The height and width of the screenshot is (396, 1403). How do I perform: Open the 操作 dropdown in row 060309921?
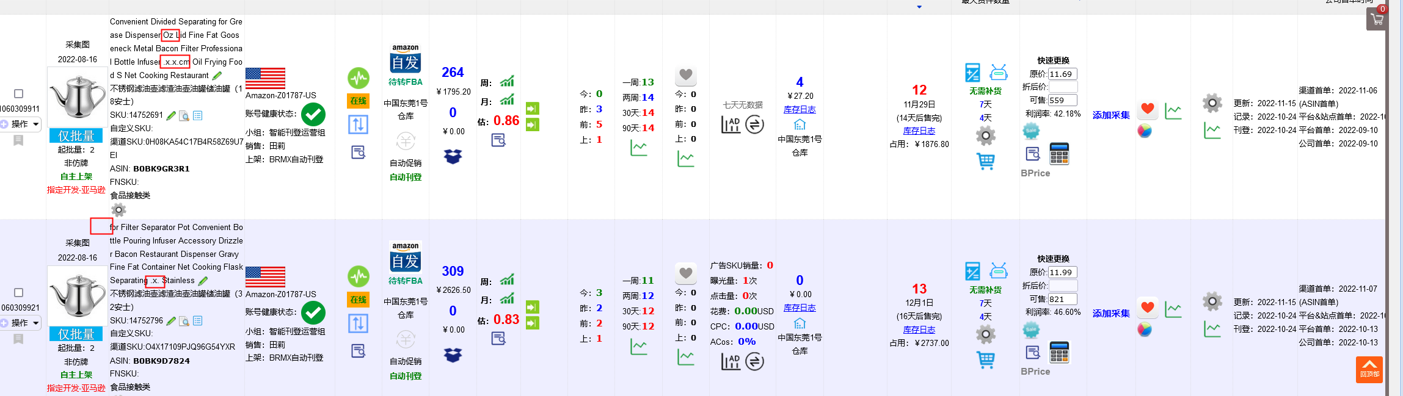click(20, 323)
